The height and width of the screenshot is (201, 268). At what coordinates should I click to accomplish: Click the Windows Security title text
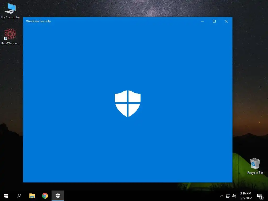pos(38,21)
